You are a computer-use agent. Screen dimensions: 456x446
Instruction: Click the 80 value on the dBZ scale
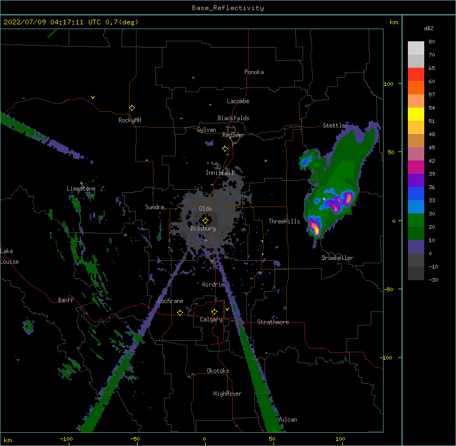[x=432, y=42]
